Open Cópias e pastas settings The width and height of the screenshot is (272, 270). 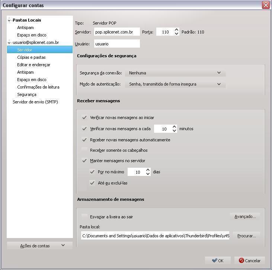(x=31, y=57)
